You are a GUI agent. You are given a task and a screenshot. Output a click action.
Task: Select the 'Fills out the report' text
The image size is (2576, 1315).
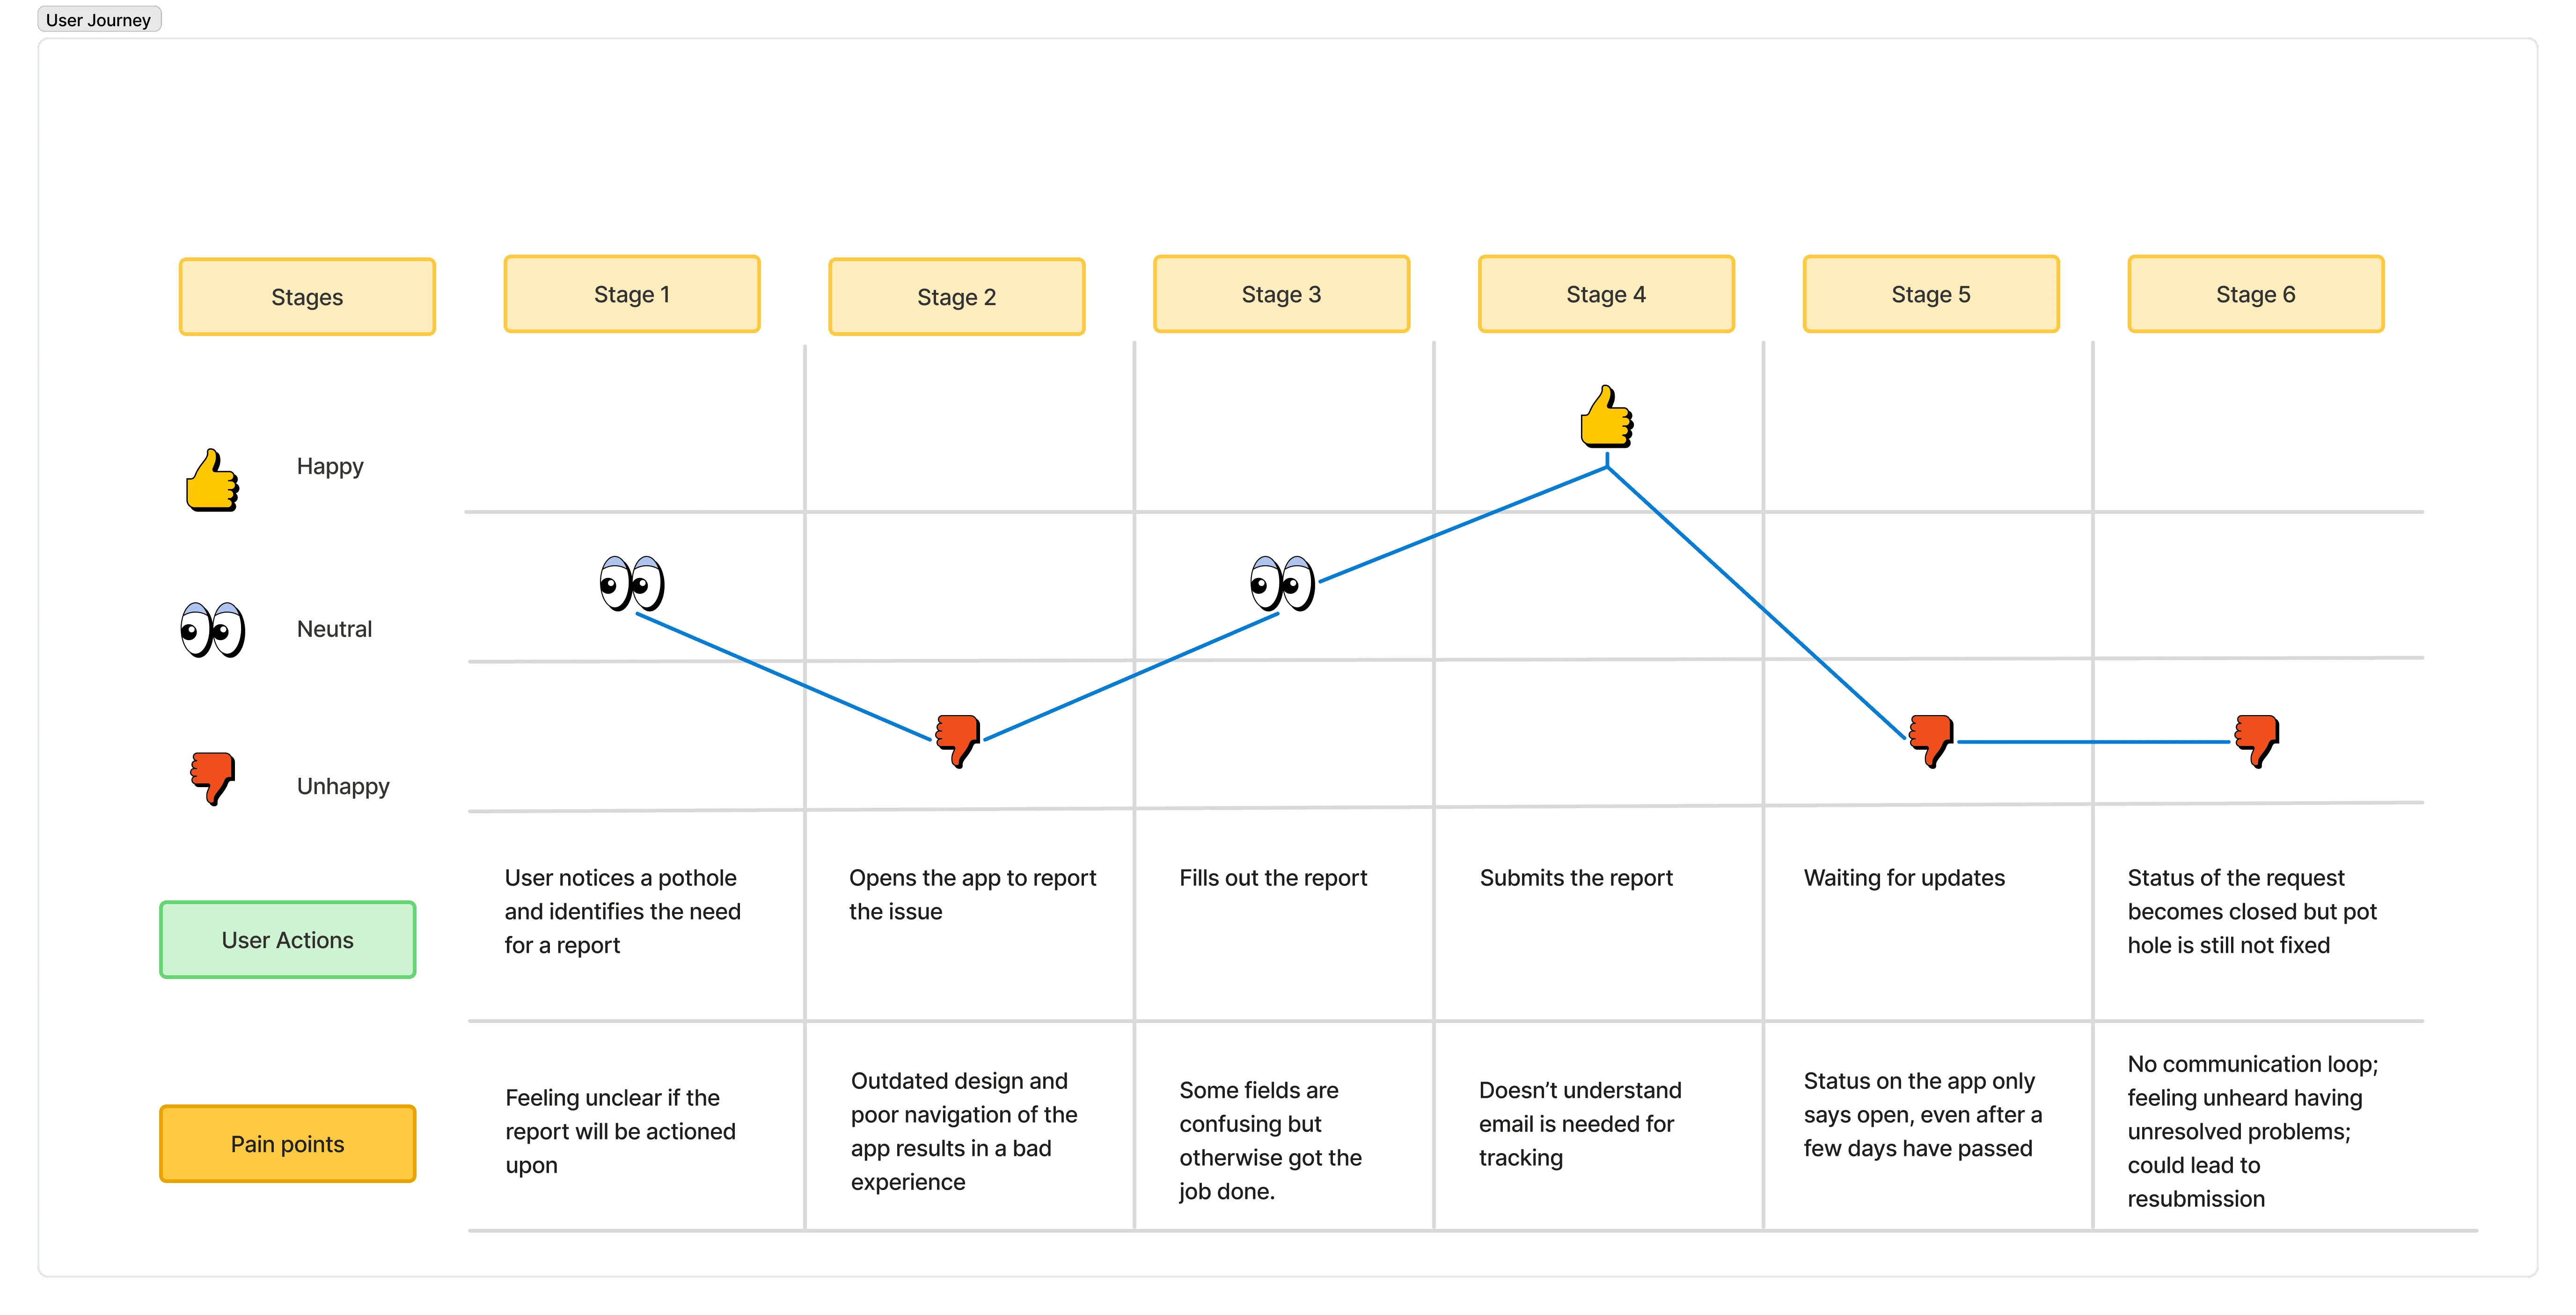[1273, 878]
